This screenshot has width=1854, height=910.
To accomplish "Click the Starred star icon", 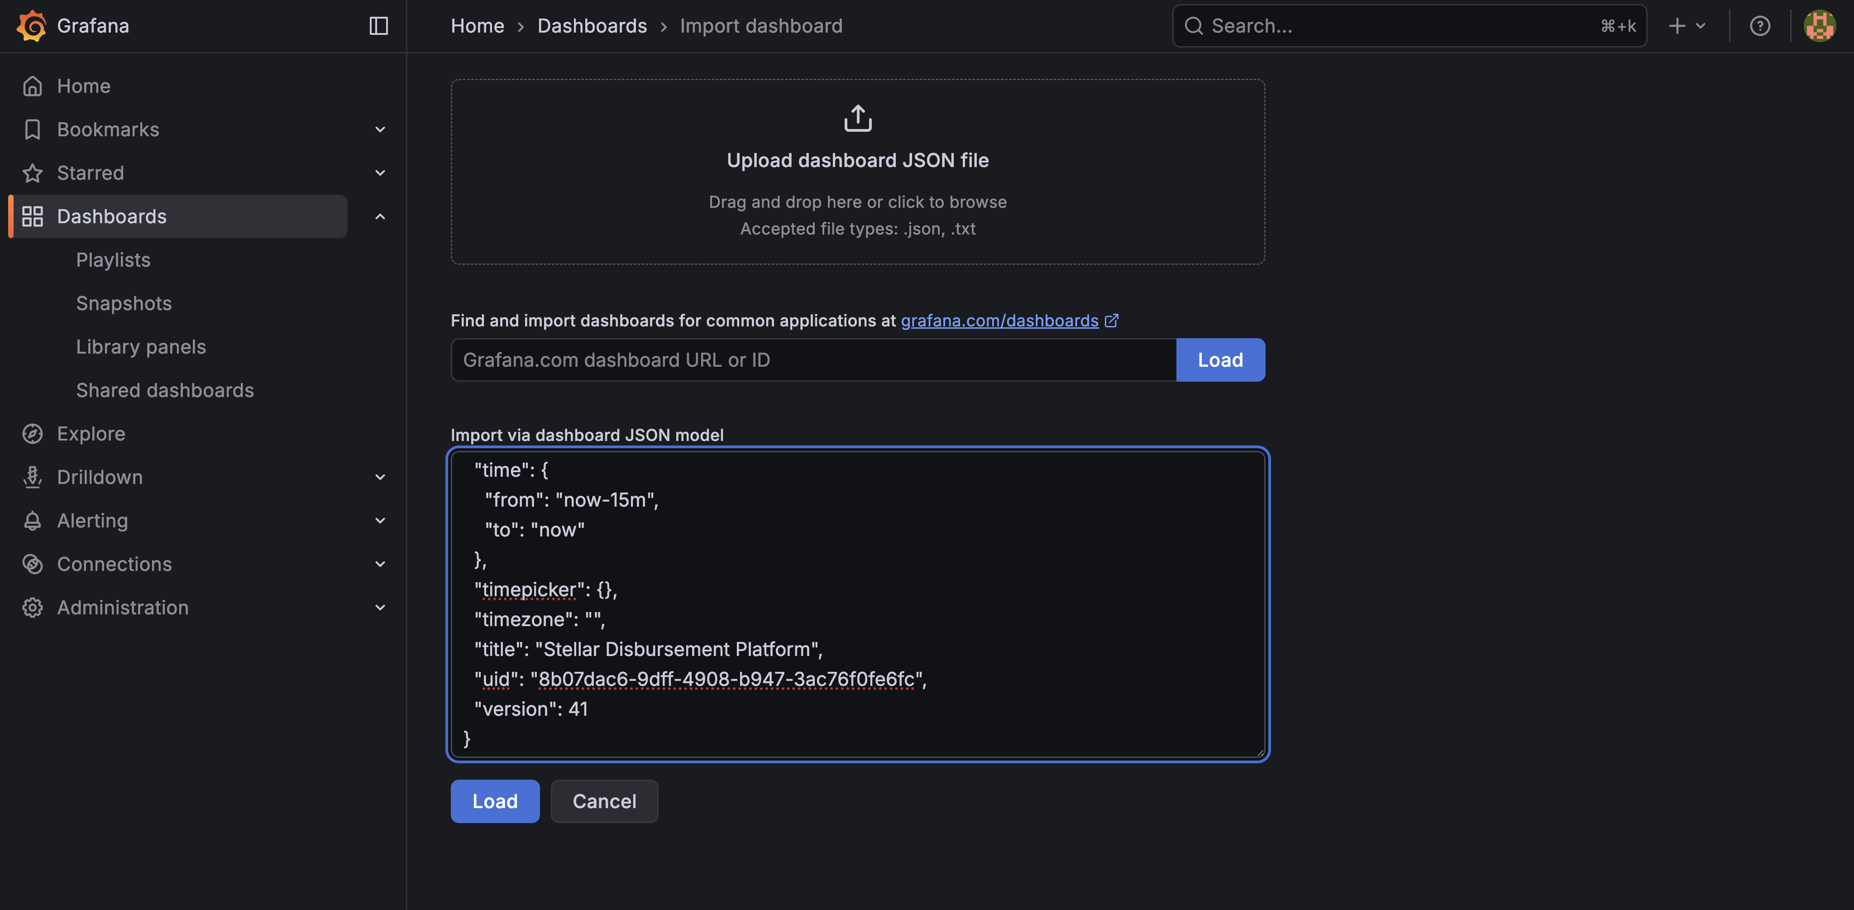I will click(x=33, y=173).
